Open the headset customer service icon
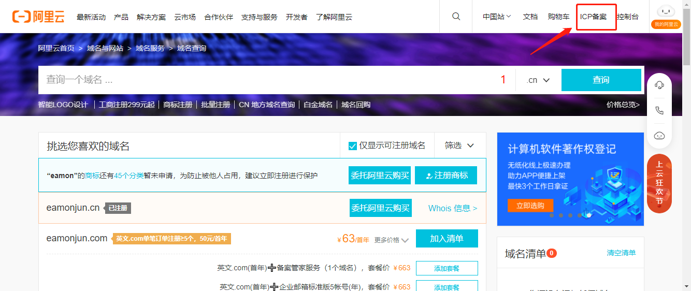Screen dimensions: 691x291 click(659, 85)
